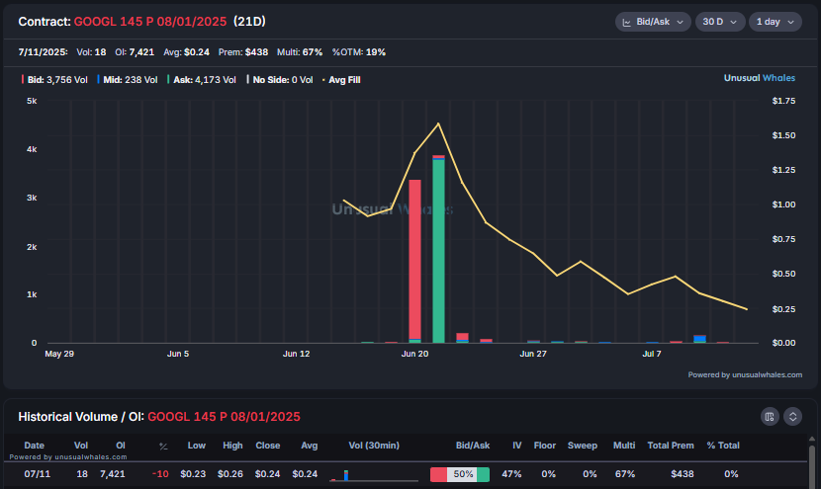Click the %OTM: 19% stat in header
This screenshot has height=489, width=821.
[359, 52]
